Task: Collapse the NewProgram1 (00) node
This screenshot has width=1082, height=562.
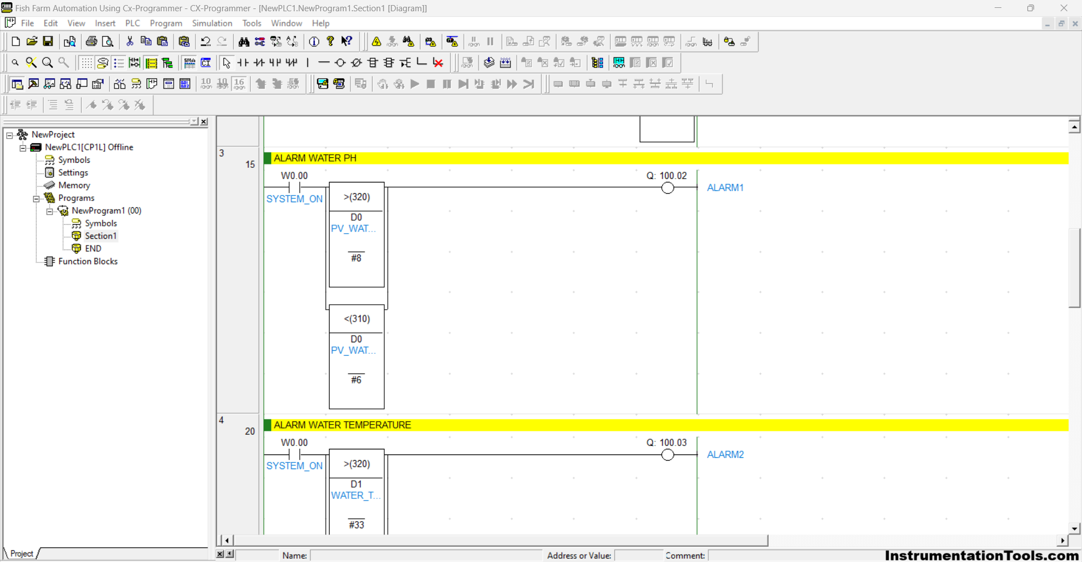Action: pos(50,211)
